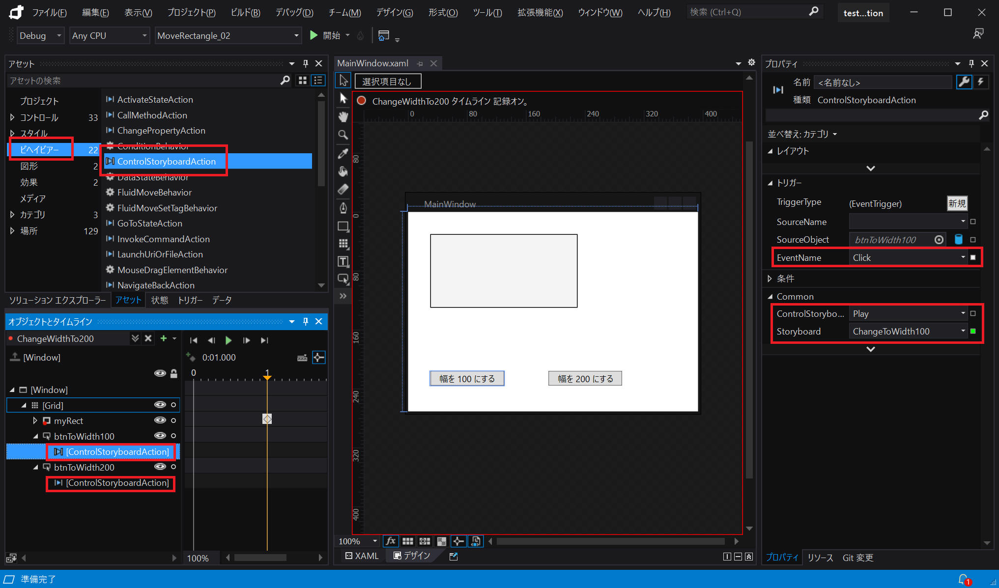999x588 pixels.
Task: Toggle visibility of Grid element
Action: 160,405
